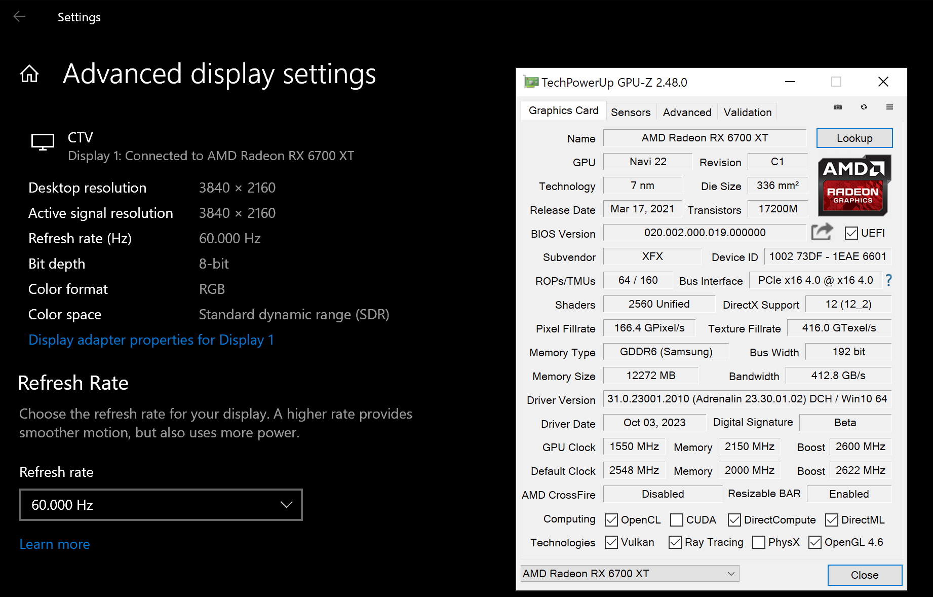Select the Graphics Card tab
Viewport: 933px width, 597px height.
point(563,110)
